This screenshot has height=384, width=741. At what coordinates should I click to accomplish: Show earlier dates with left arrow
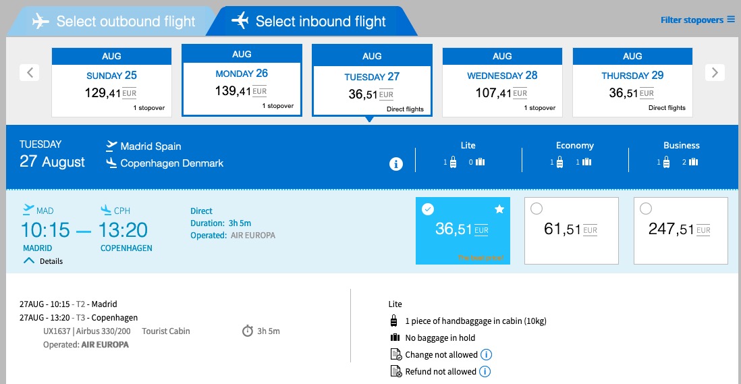point(30,72)
